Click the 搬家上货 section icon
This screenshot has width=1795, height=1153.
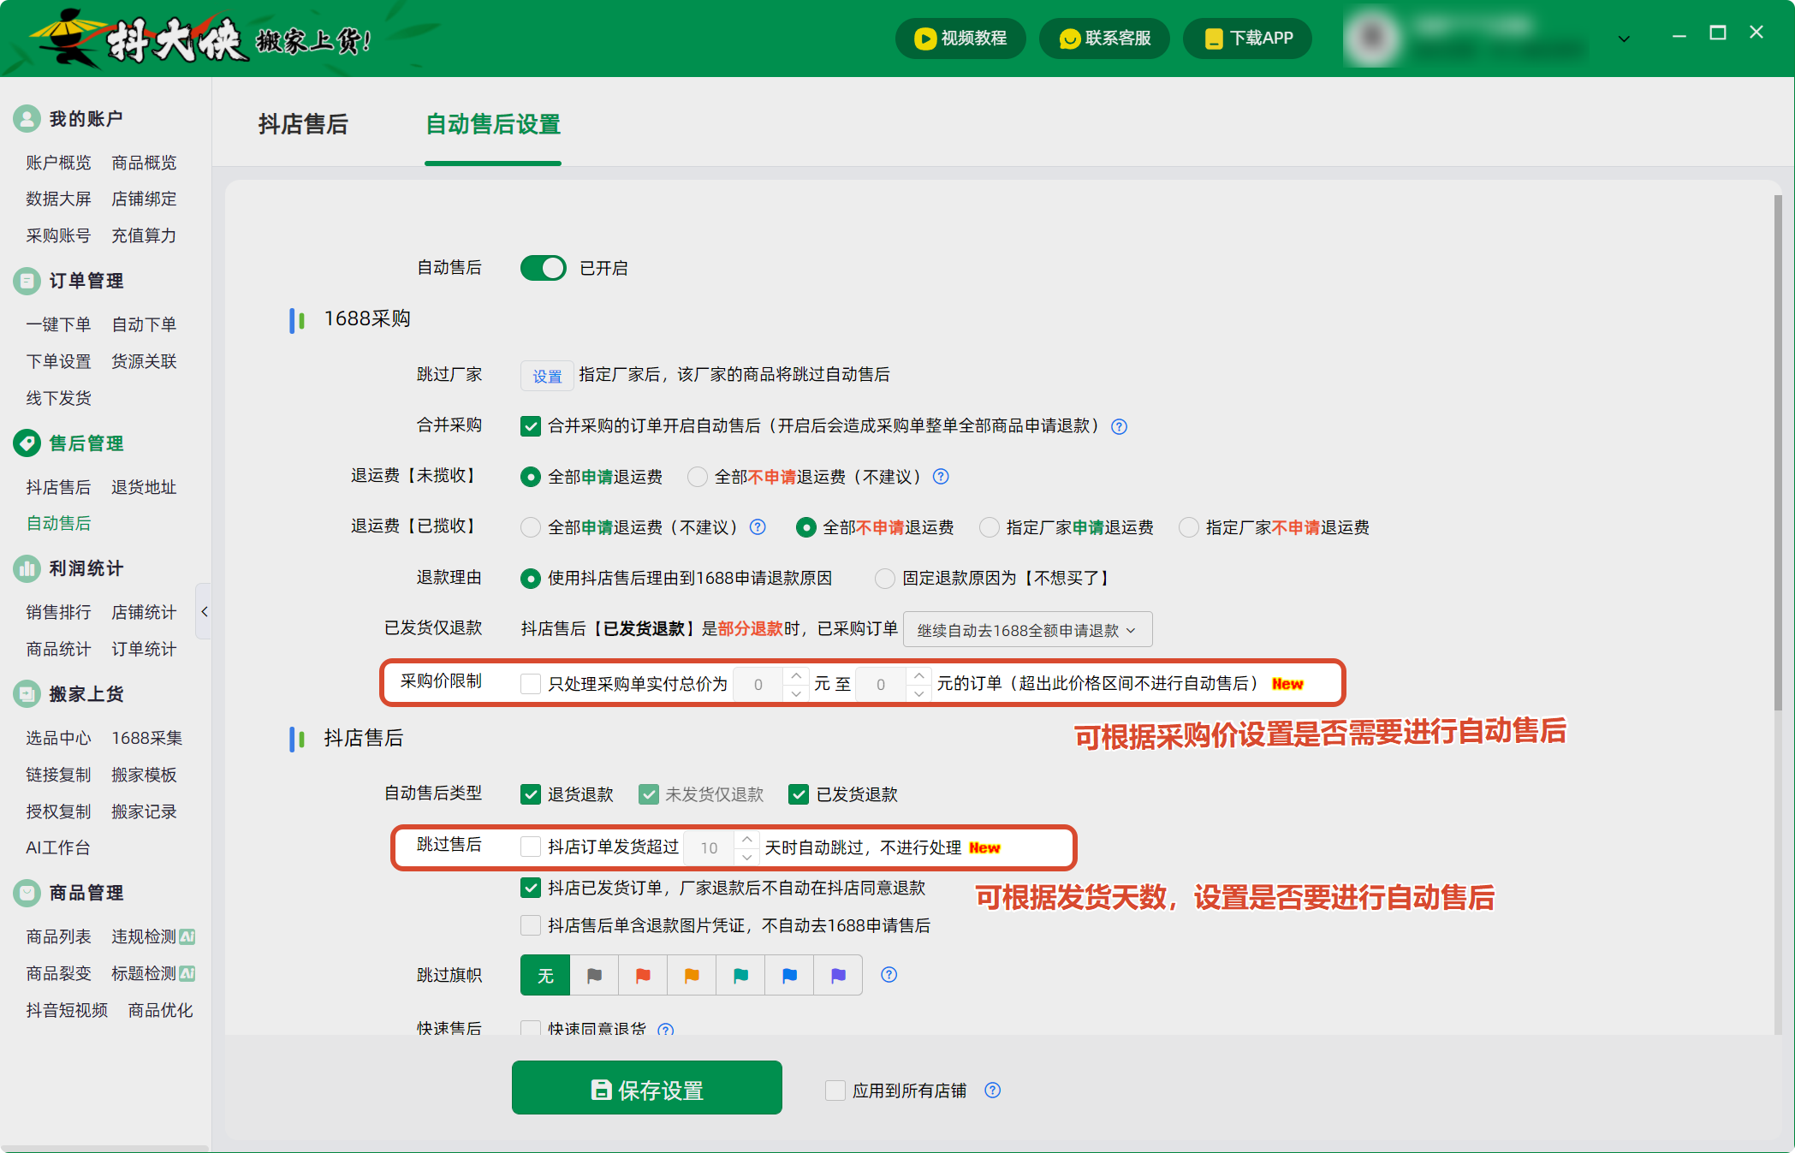pyautogui.click(x=27, y=694)
